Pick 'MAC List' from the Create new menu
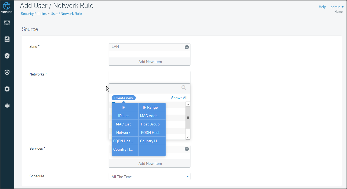347x189 pixels. click(123, 124)
